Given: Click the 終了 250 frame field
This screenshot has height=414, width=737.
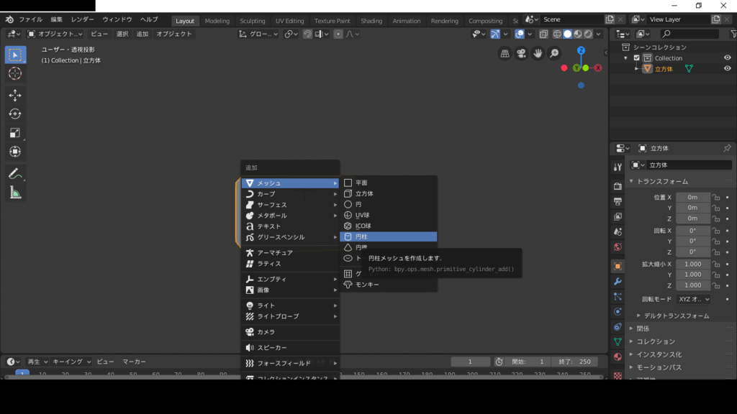Looking at the screenshot, I should 573,362.
